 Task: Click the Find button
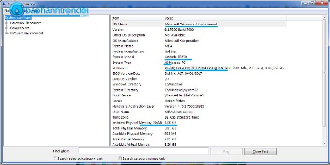click(x=227, y=151)
